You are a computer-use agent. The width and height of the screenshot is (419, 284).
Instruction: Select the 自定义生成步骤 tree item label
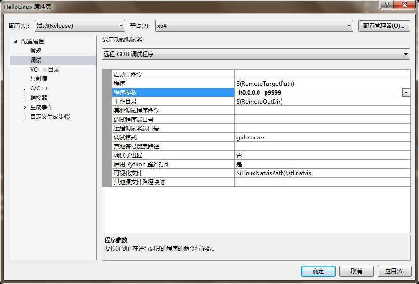pos(50,117)
